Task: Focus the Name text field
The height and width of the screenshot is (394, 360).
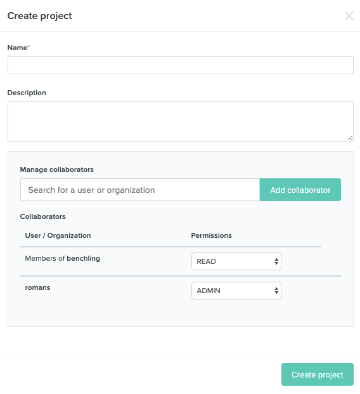Action: click(x=181, y=65)
